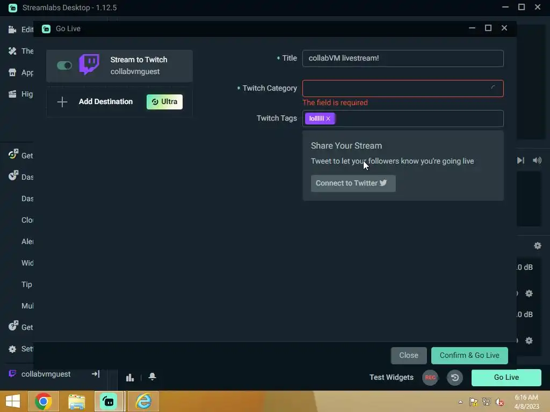Click the collabvmguest account name
Image resolution: width=550 pixels, height=412 pixels.
[46, 374]
